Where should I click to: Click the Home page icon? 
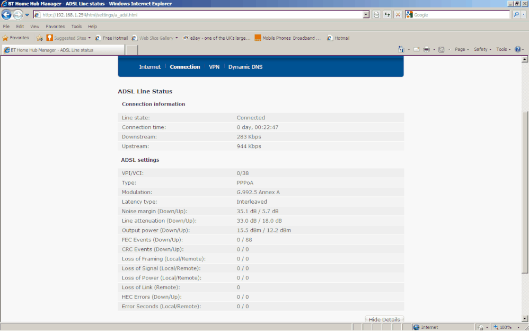[401, 49]
